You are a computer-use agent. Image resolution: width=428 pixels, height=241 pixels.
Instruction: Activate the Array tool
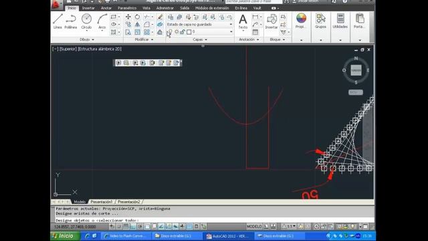pos(146,32)
